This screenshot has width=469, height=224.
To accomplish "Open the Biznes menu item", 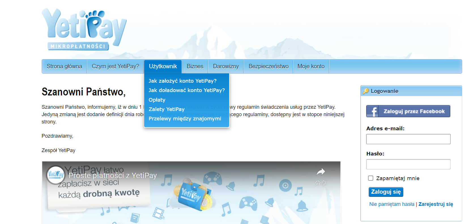I will [x=195, y=66].
